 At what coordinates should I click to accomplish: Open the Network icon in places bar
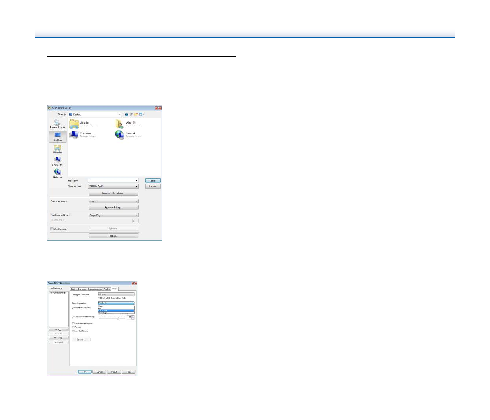(58, 173)
